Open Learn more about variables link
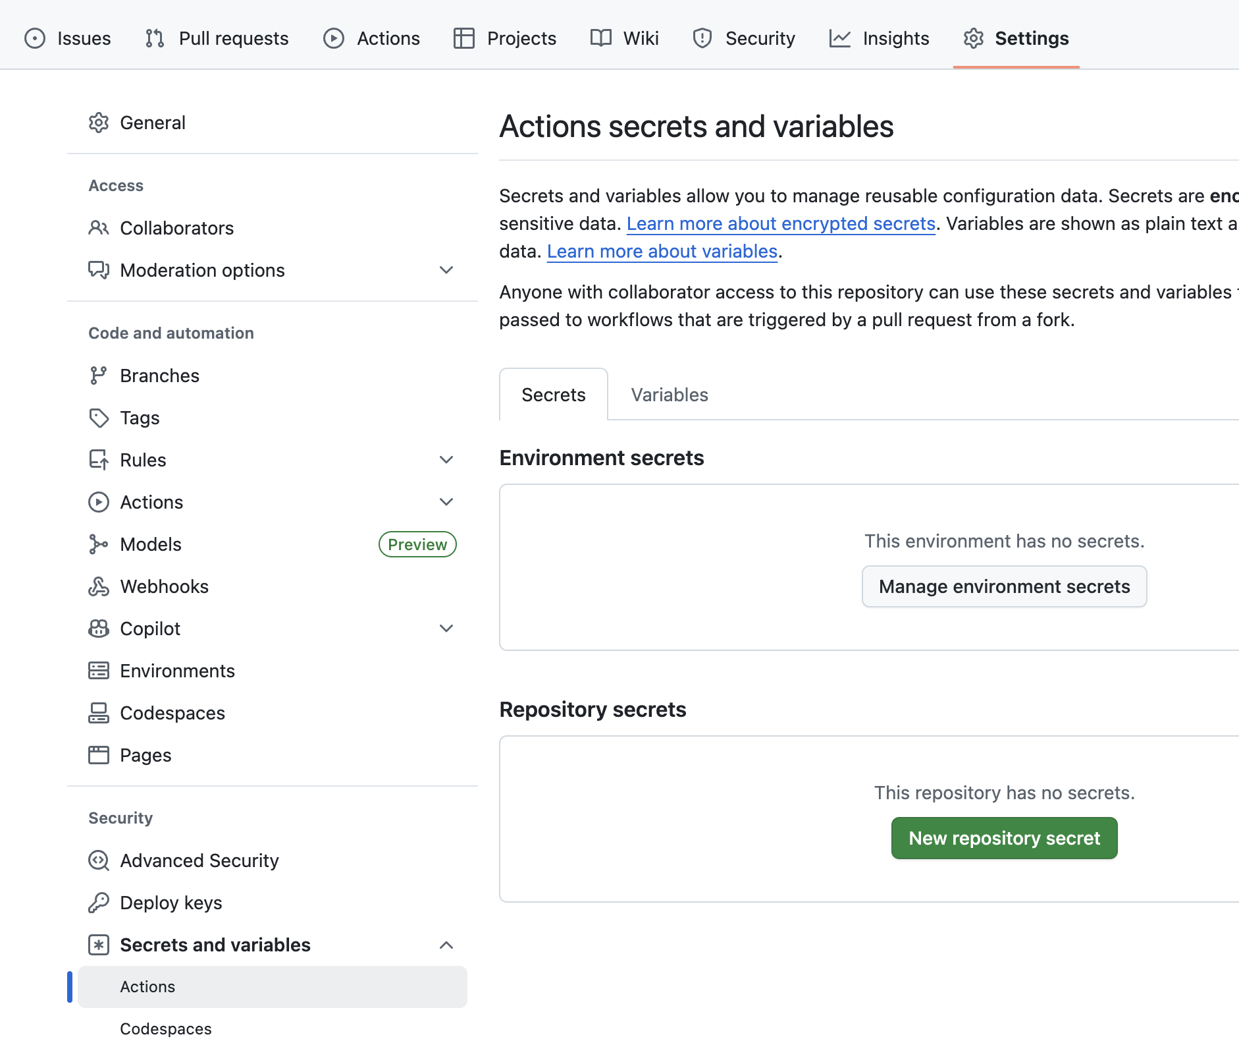This screenshot has height=1041, width=1239. click(x=662, y=251)
